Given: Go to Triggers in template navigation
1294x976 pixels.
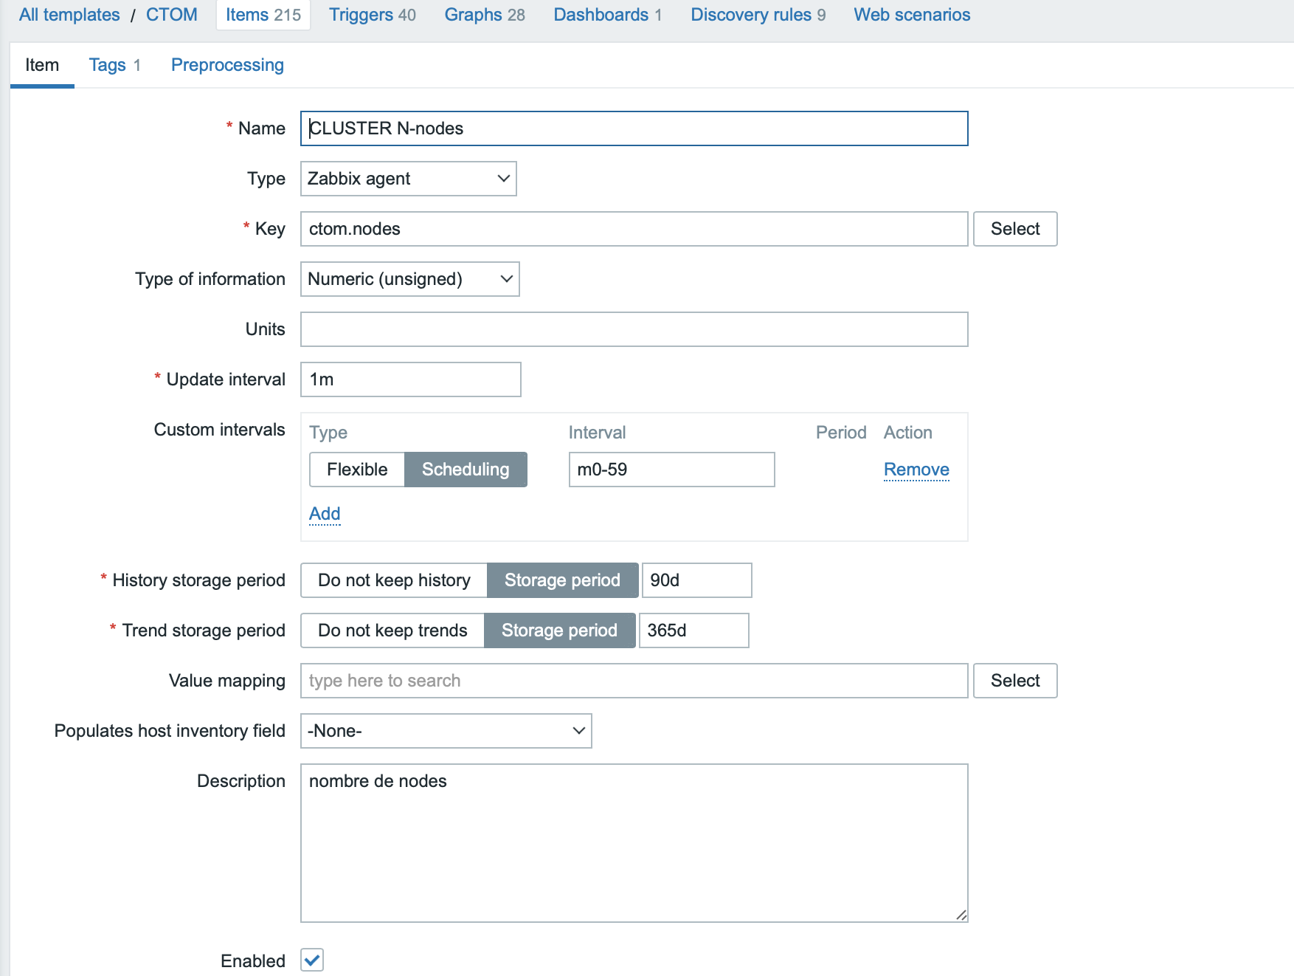Looking at the screenshot, I should click(x=372, y=15).
